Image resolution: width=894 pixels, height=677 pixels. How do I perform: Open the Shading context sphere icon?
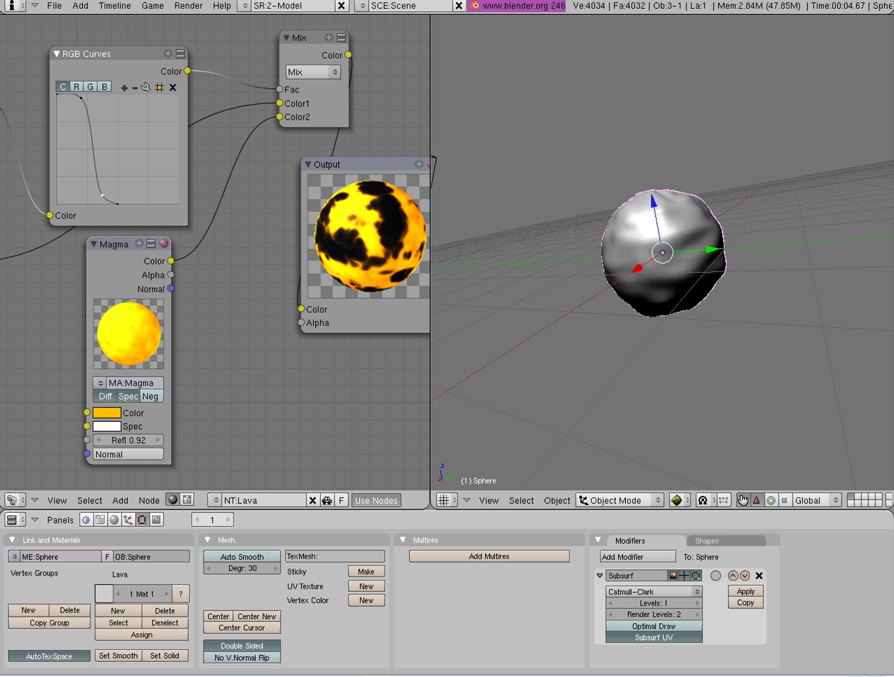coord(114,520)
